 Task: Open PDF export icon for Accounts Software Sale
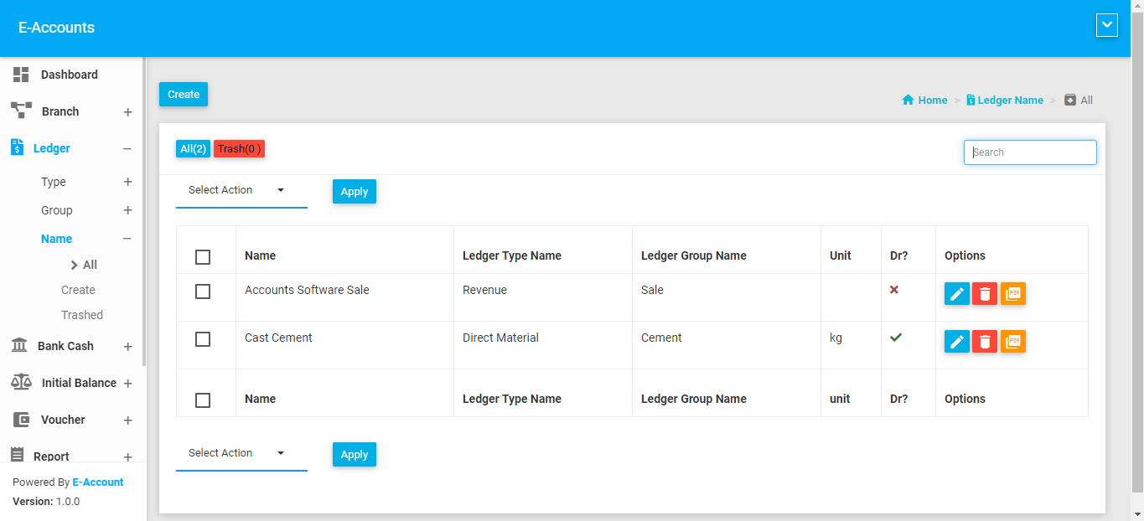(1013, 294)
